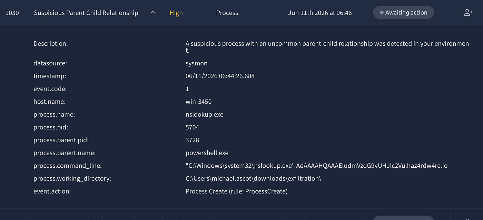
Task: Open the Awaiting action status badge
Action: (403, 13)
